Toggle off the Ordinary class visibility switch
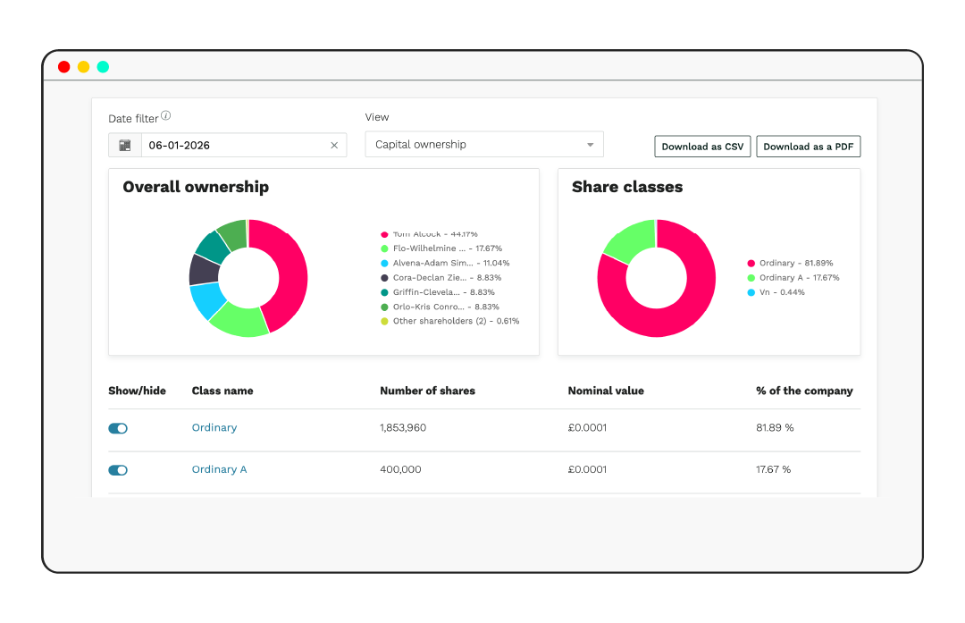Viewport: 965px width, 623px height. point(118,428)
